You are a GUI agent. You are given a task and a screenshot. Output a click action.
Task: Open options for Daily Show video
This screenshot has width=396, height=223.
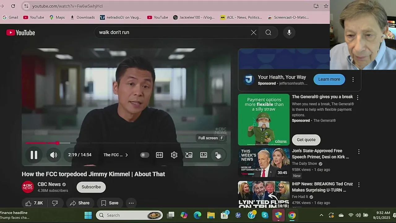click(359, 152)
